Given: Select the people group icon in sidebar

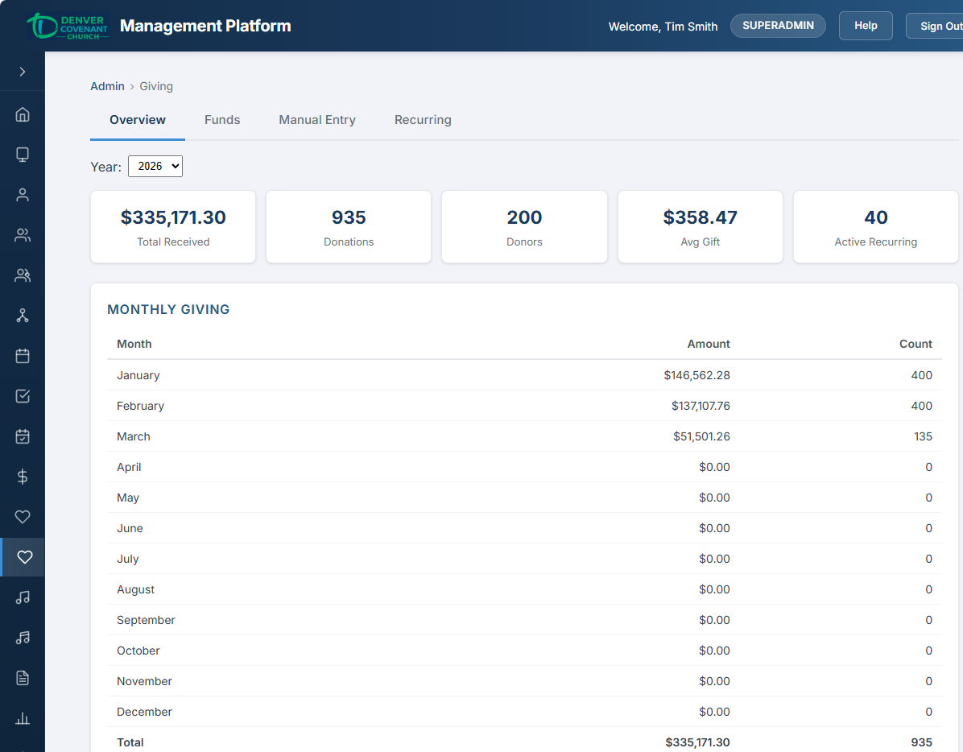Looking at the screenshot, I should pyautogui.click(x=23, y=235).
